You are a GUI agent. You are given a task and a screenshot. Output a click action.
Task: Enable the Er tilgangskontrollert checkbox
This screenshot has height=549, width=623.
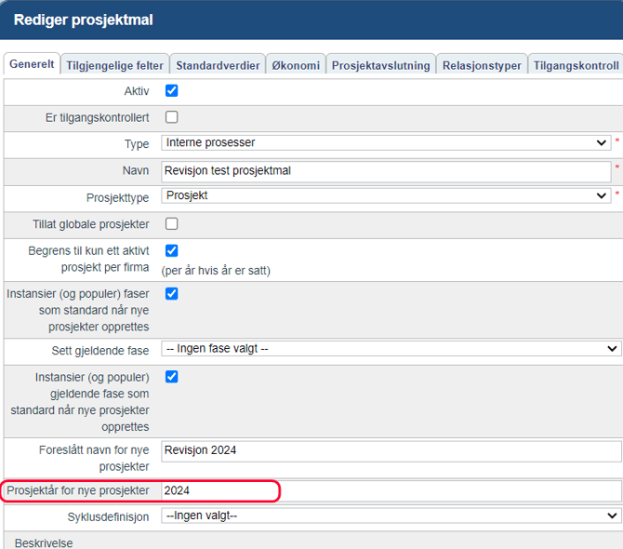171,117
